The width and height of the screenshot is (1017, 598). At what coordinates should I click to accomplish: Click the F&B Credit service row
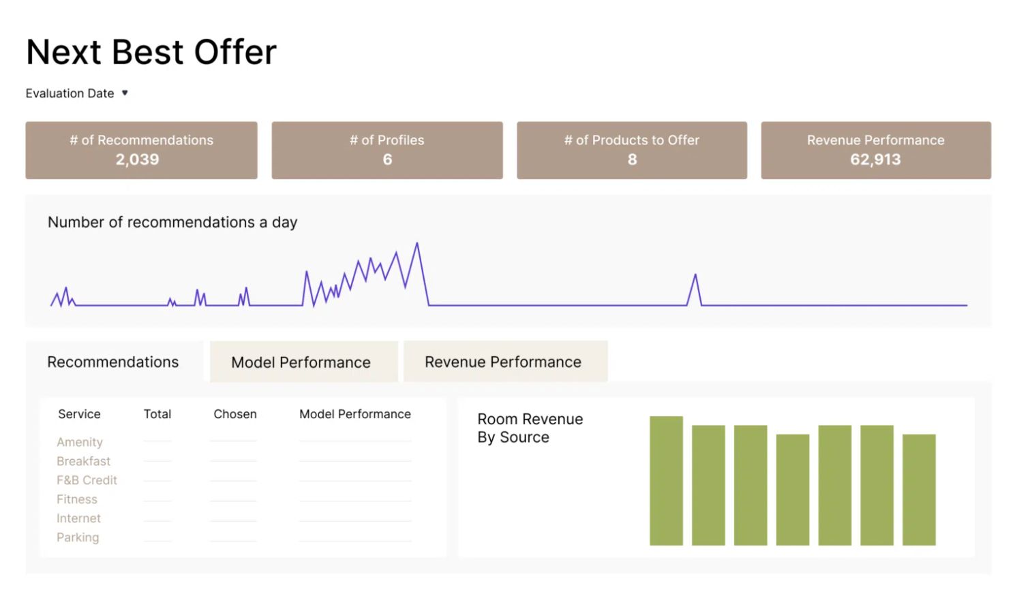click(x=87, y=480)
